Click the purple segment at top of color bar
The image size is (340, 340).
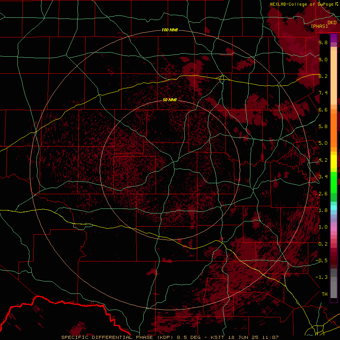coord(334,38)
